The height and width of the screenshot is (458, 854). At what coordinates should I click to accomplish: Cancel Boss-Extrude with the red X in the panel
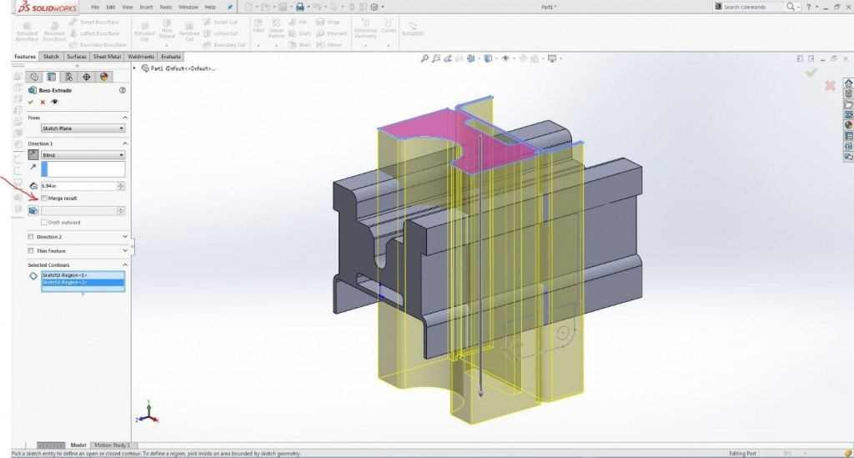[x=43, y=102]
